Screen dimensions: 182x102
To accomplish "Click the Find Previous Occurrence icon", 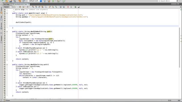I will coord(36,7).
